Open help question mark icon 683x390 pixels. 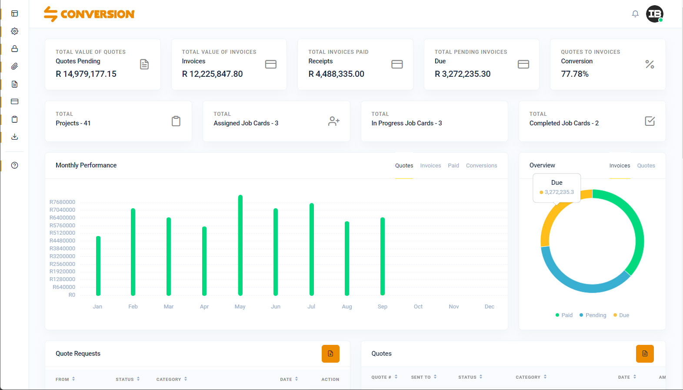[14, 165]
